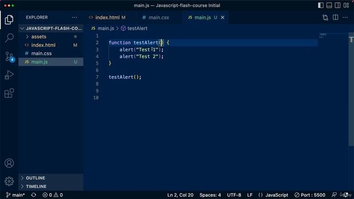Click alert("Test 2") on line 4
This screenshot has width=354, height=199.
pos(142,56)
